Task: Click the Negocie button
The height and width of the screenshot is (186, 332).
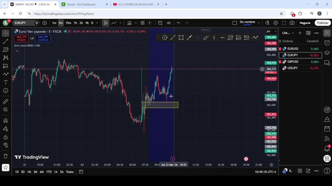Action: pyautogui.click(x=305, y=23)
